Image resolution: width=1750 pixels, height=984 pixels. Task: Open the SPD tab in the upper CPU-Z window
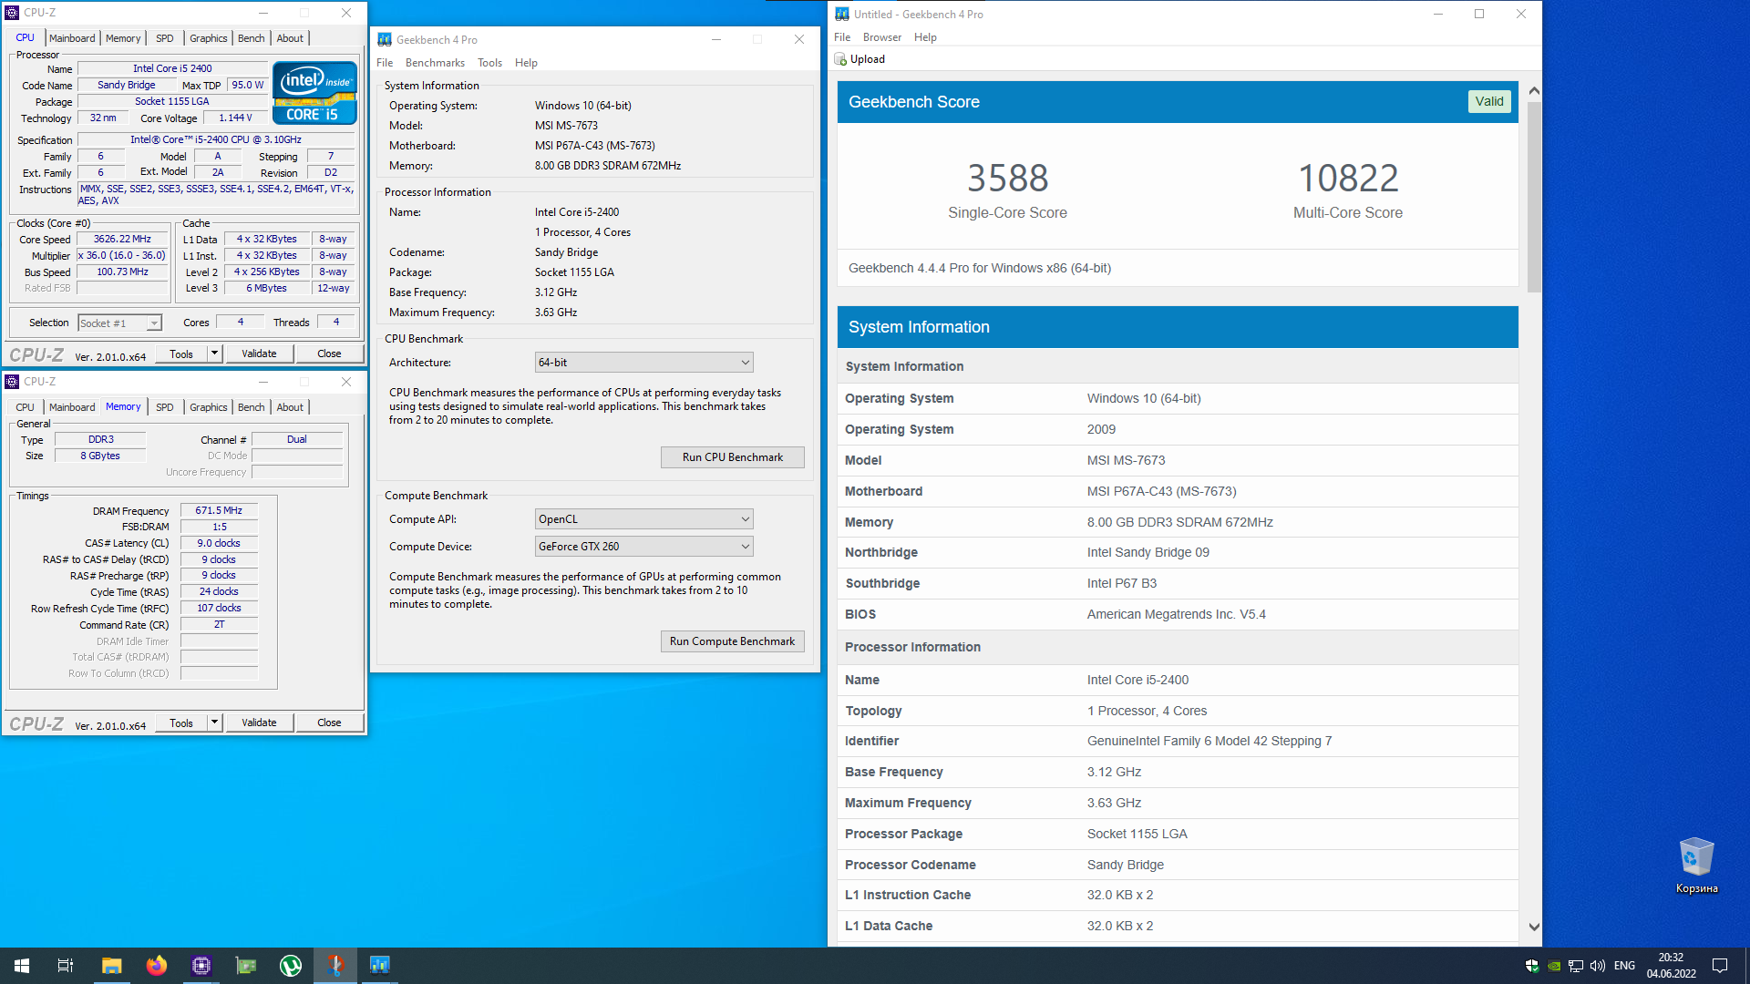164,38
